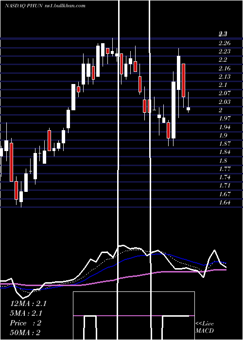This screenshot has width=243, height=340.
Task: Click the 2.2 price axis label
Action: pyautogui.click(x=223, y=60)
